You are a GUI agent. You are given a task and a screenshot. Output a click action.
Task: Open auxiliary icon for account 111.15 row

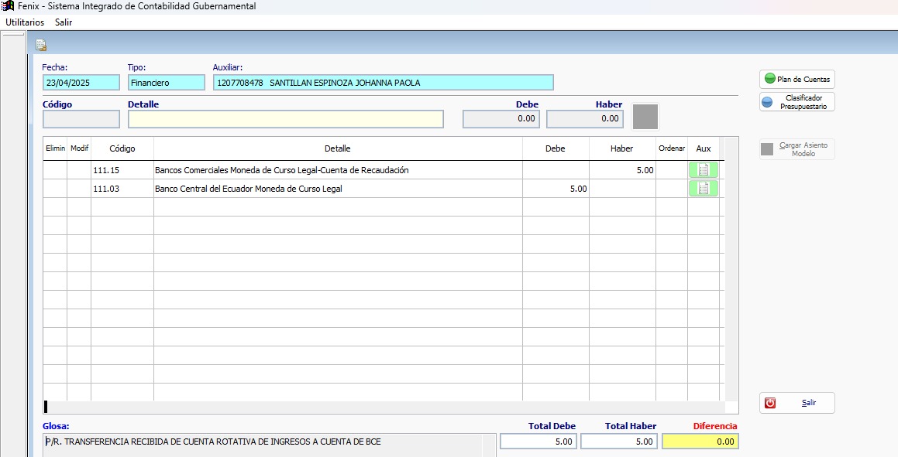(703, 170)
